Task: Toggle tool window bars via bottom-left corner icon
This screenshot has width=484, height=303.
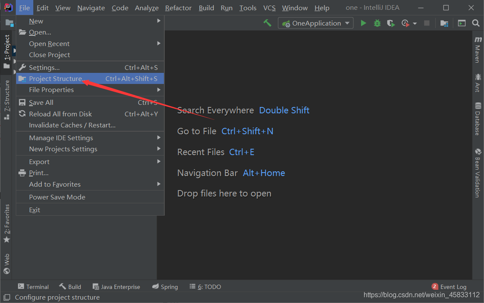Action: pos(7,297)
